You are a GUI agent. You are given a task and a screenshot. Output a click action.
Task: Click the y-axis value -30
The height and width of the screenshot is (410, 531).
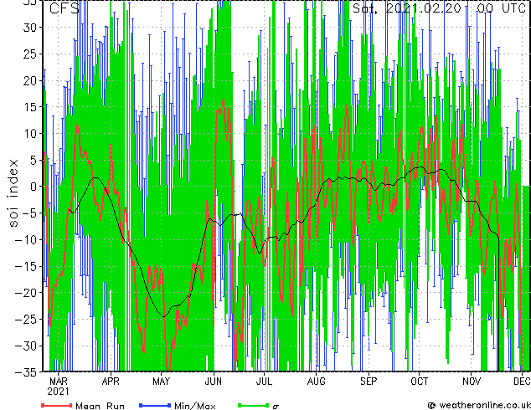(26, 346)
